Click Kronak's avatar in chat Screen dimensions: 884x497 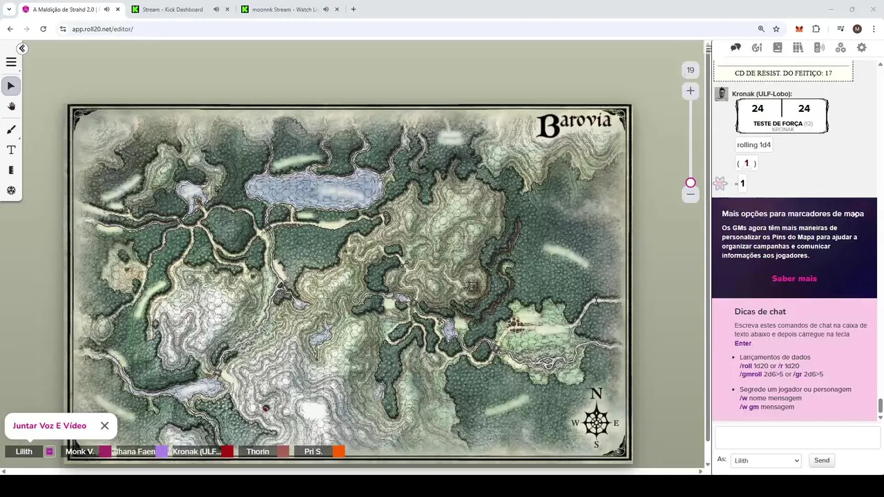721,94
